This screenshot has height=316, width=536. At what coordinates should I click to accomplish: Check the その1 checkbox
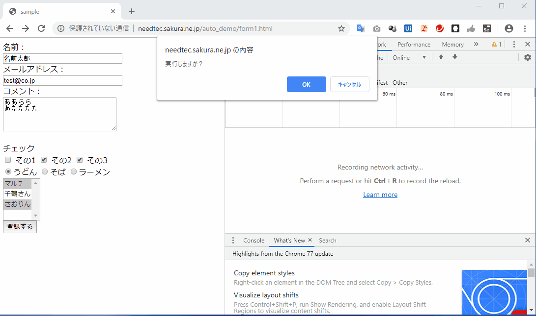8,160
